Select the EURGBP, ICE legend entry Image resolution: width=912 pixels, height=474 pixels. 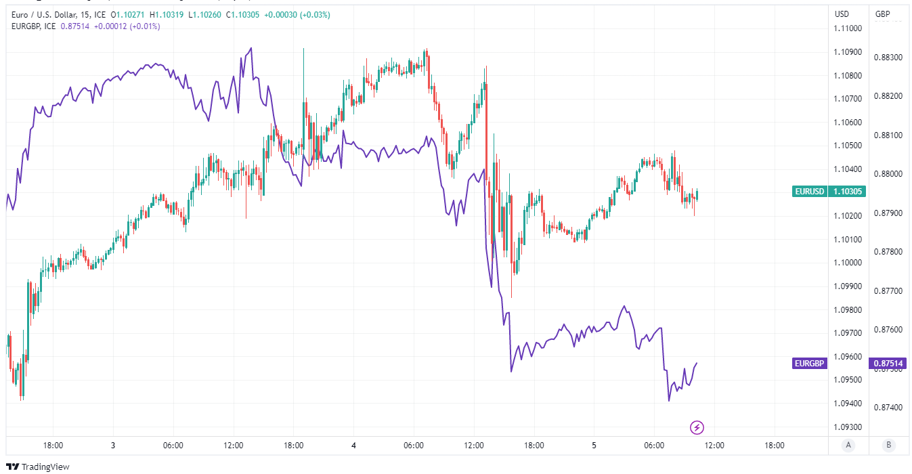pyautogui.click(x=33, y=26)
